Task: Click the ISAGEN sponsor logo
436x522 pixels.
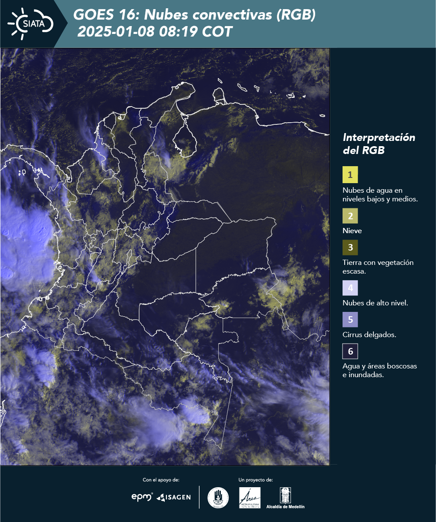Action: pyautogui.click(x=173, y=497)
